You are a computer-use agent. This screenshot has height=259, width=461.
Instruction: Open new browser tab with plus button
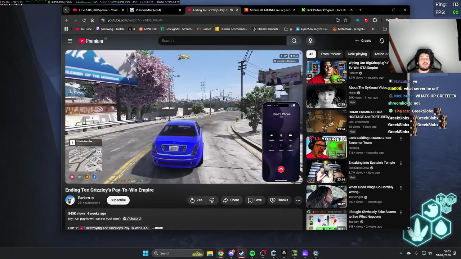tap(360, 10)
